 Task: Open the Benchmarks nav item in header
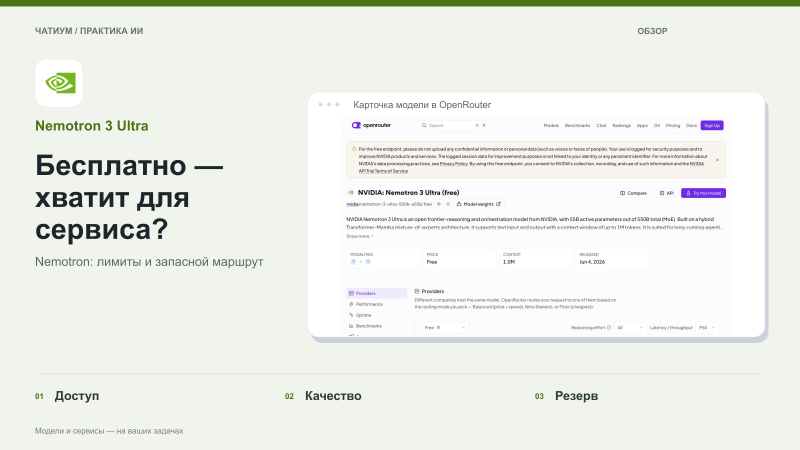point(577,125)
